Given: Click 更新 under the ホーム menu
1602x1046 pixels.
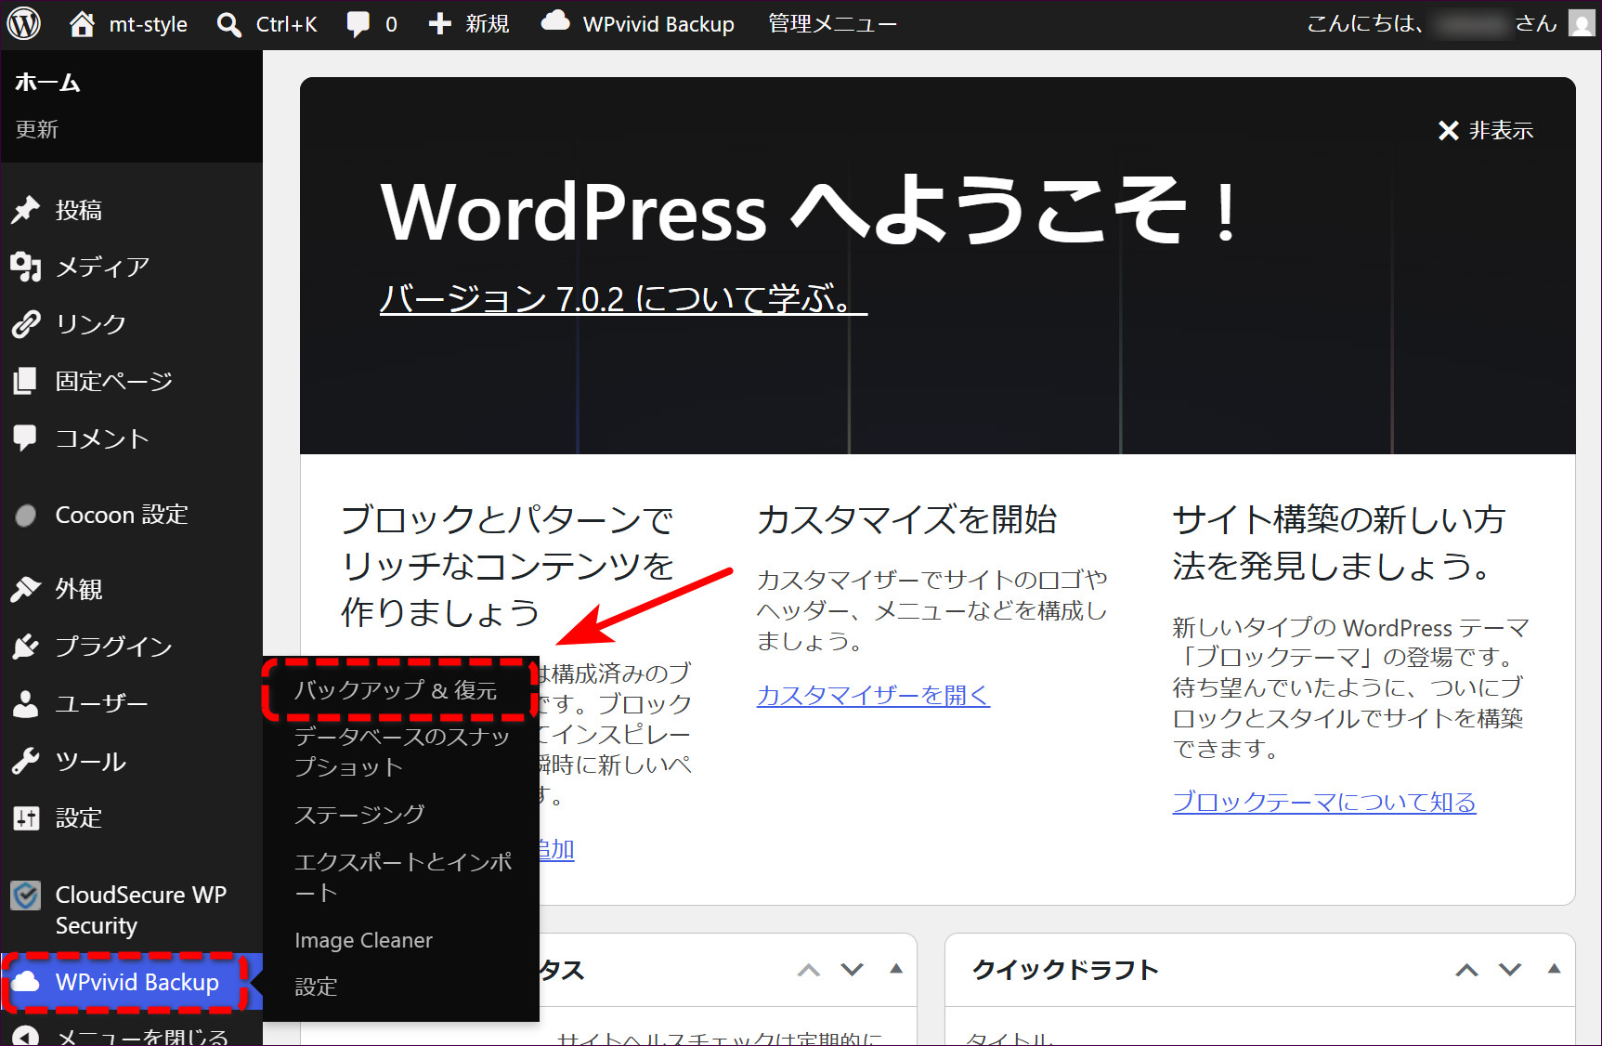Looking at the screenshot, I should (37, 129).
